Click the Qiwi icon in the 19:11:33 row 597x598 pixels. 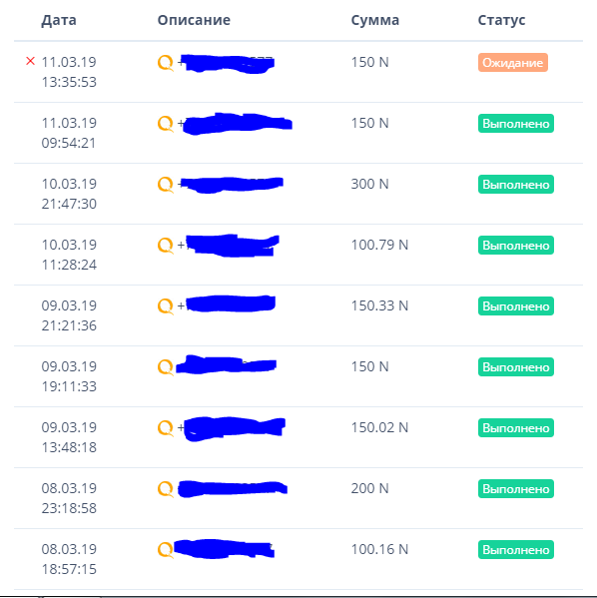166,367
